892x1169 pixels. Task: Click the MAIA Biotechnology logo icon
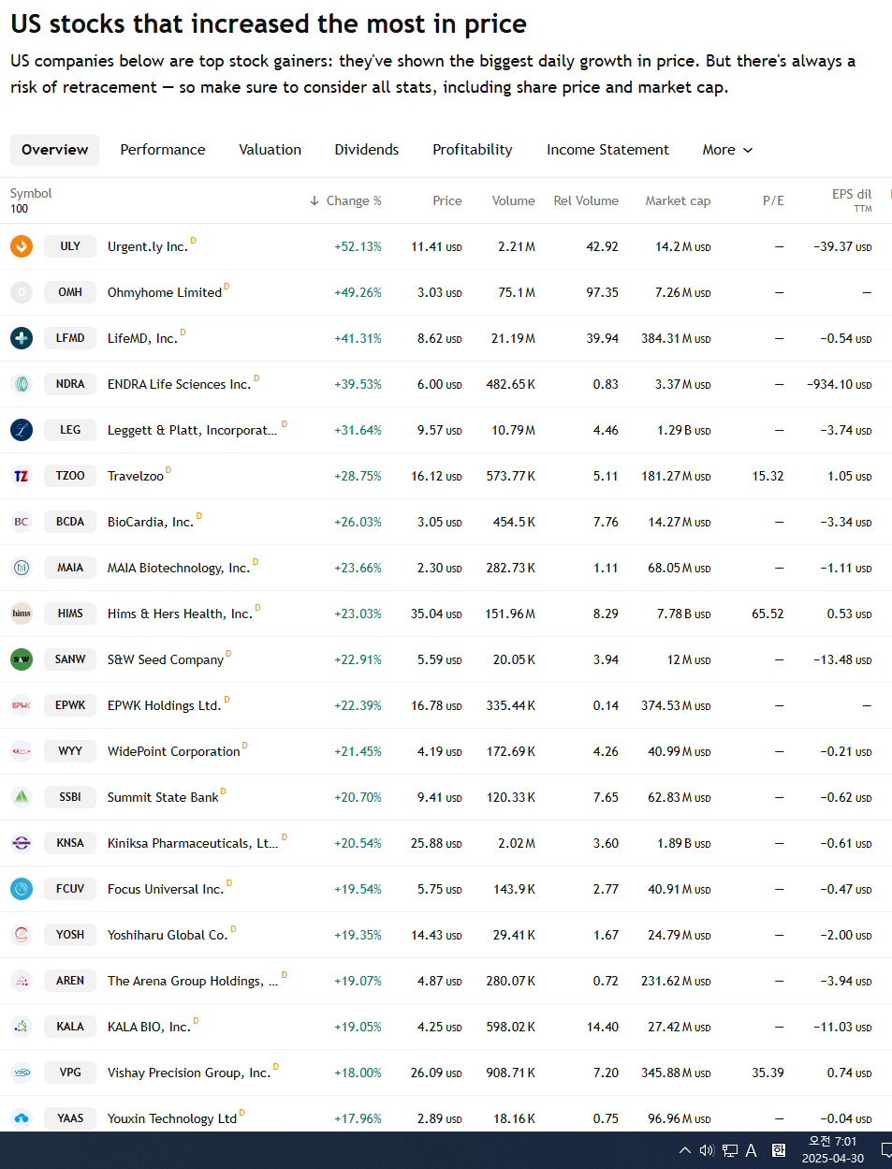coord(22,568)
